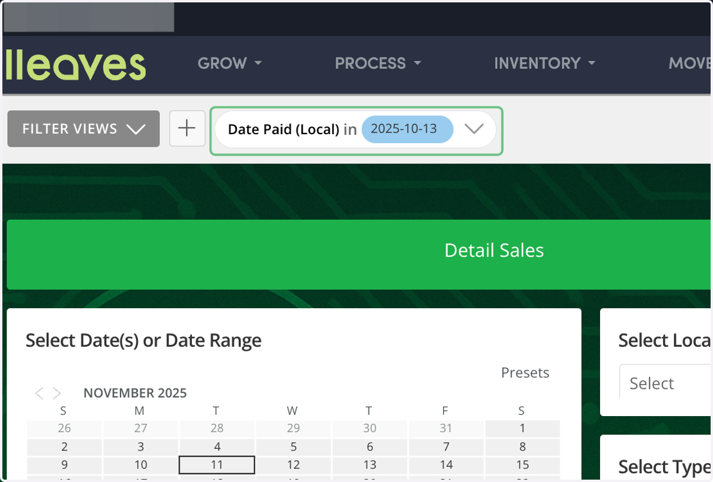713x482 pixels.
Task: Add a new filter with plus button
Action: click(187, 128)
